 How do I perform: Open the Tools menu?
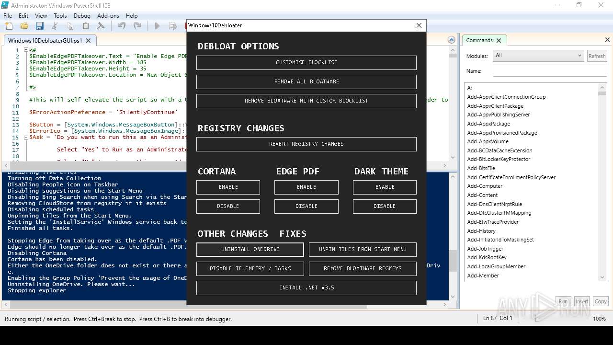click(x=60, y=15)
